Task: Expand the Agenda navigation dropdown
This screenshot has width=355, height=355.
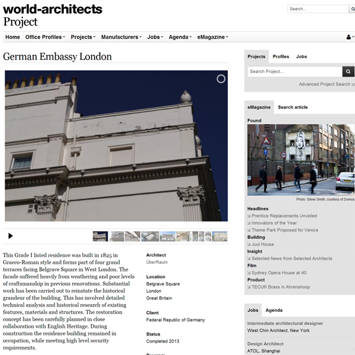Action: tap(180, 37)
